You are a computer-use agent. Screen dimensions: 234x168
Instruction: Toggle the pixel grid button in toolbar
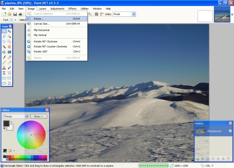click(x=97, y=14)
